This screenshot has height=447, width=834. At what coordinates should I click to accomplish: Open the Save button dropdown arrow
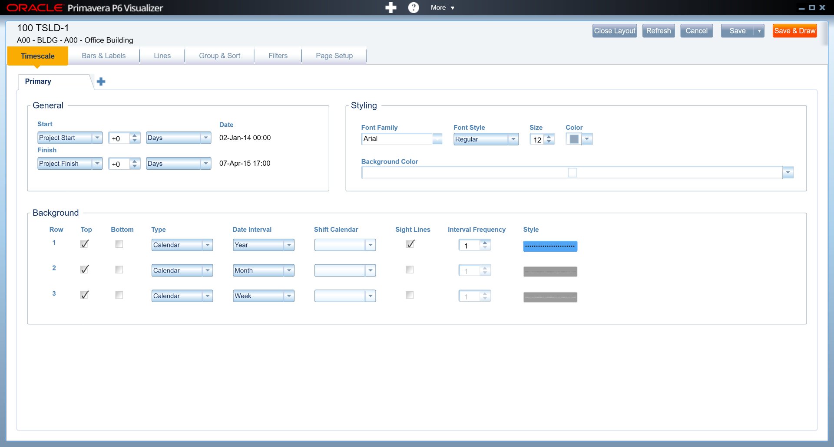[759, 31]
